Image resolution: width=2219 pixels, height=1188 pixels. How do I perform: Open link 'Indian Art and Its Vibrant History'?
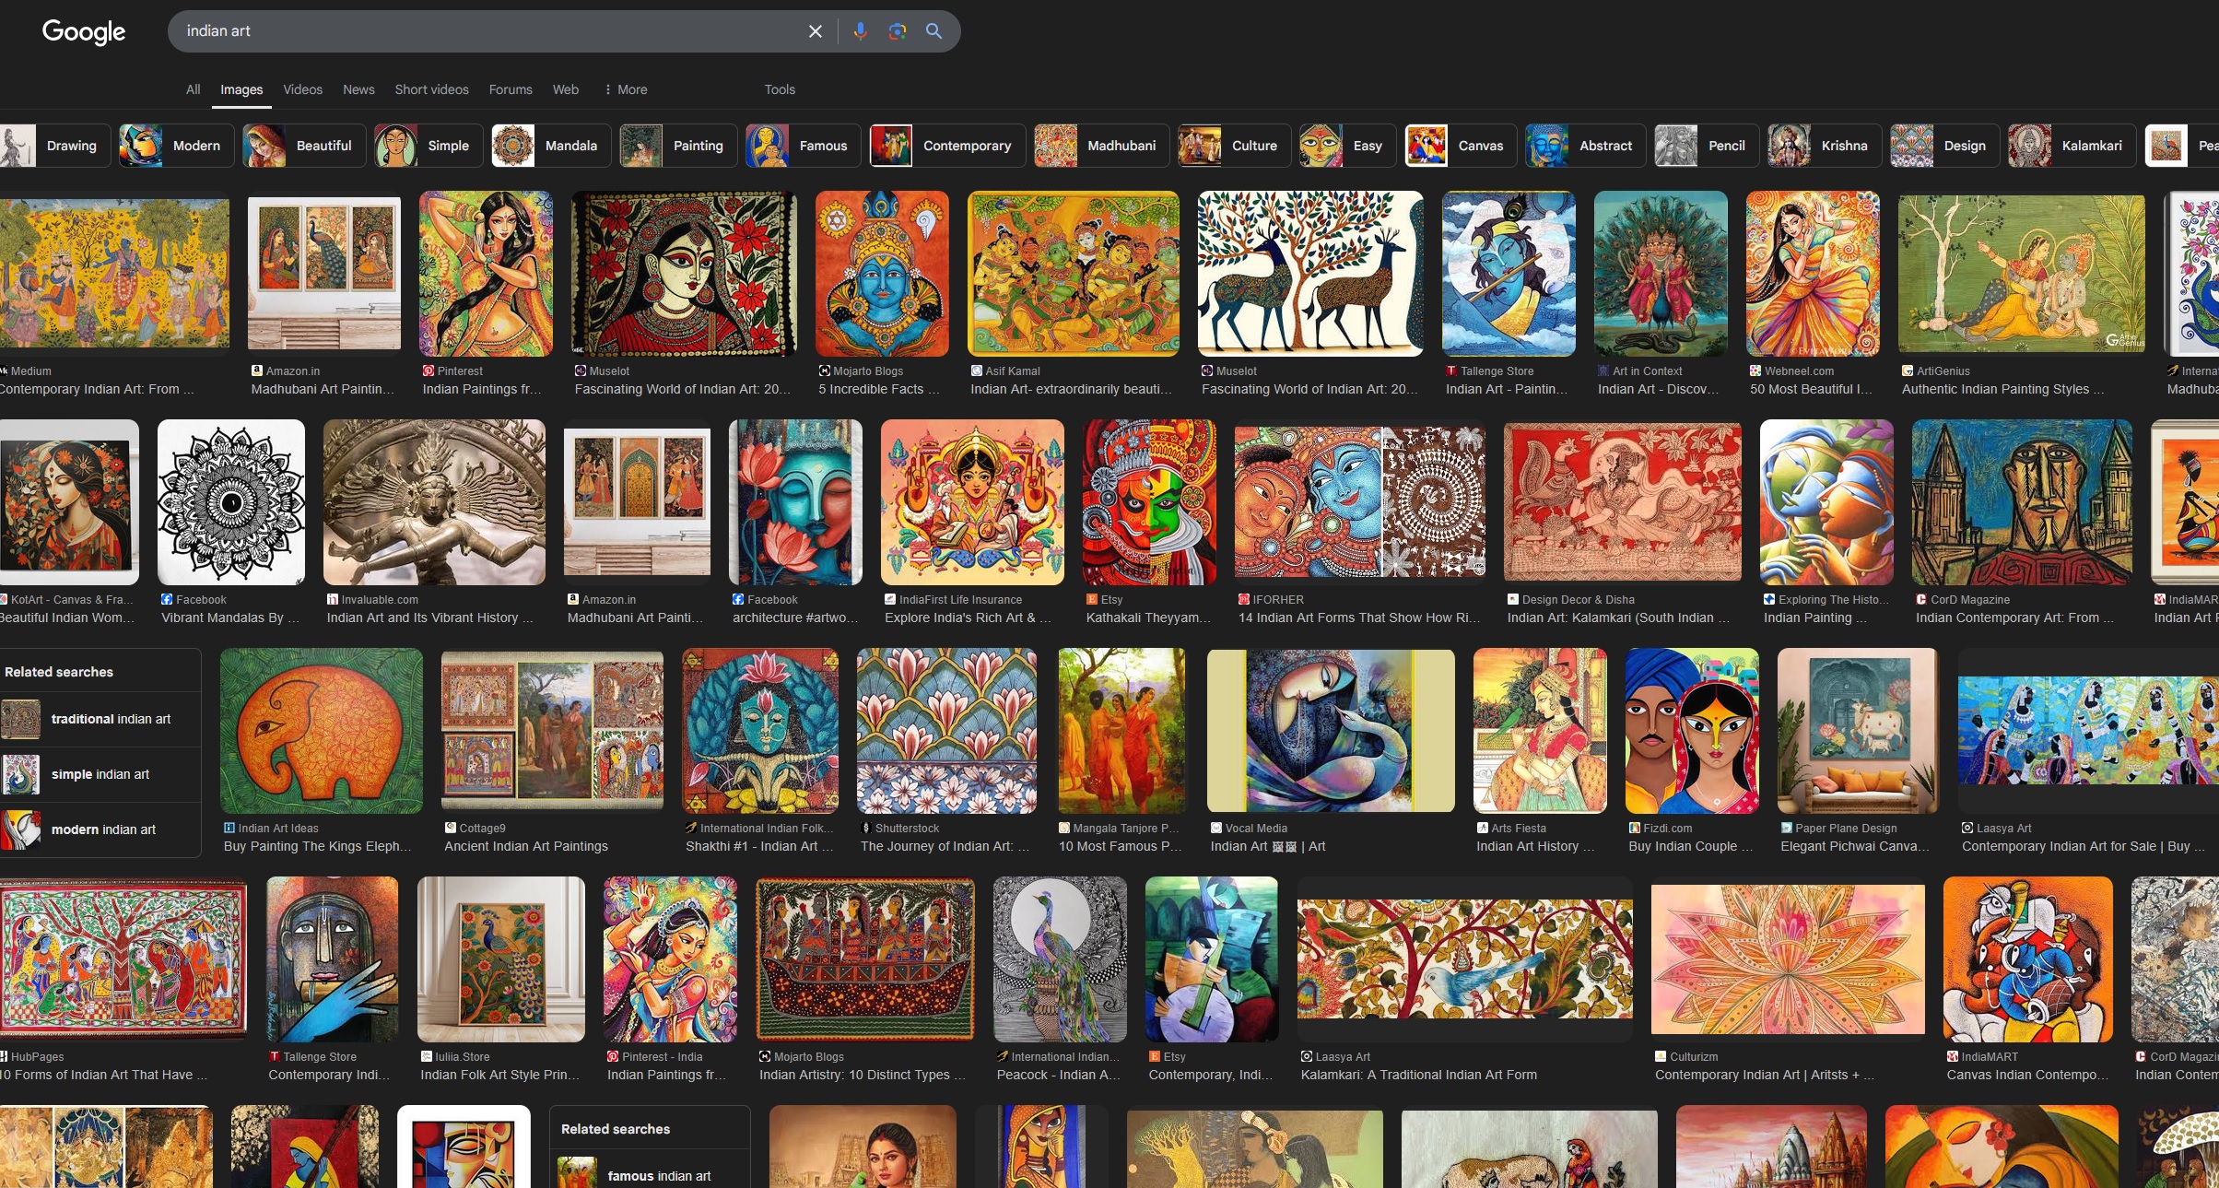coord(430,618)
